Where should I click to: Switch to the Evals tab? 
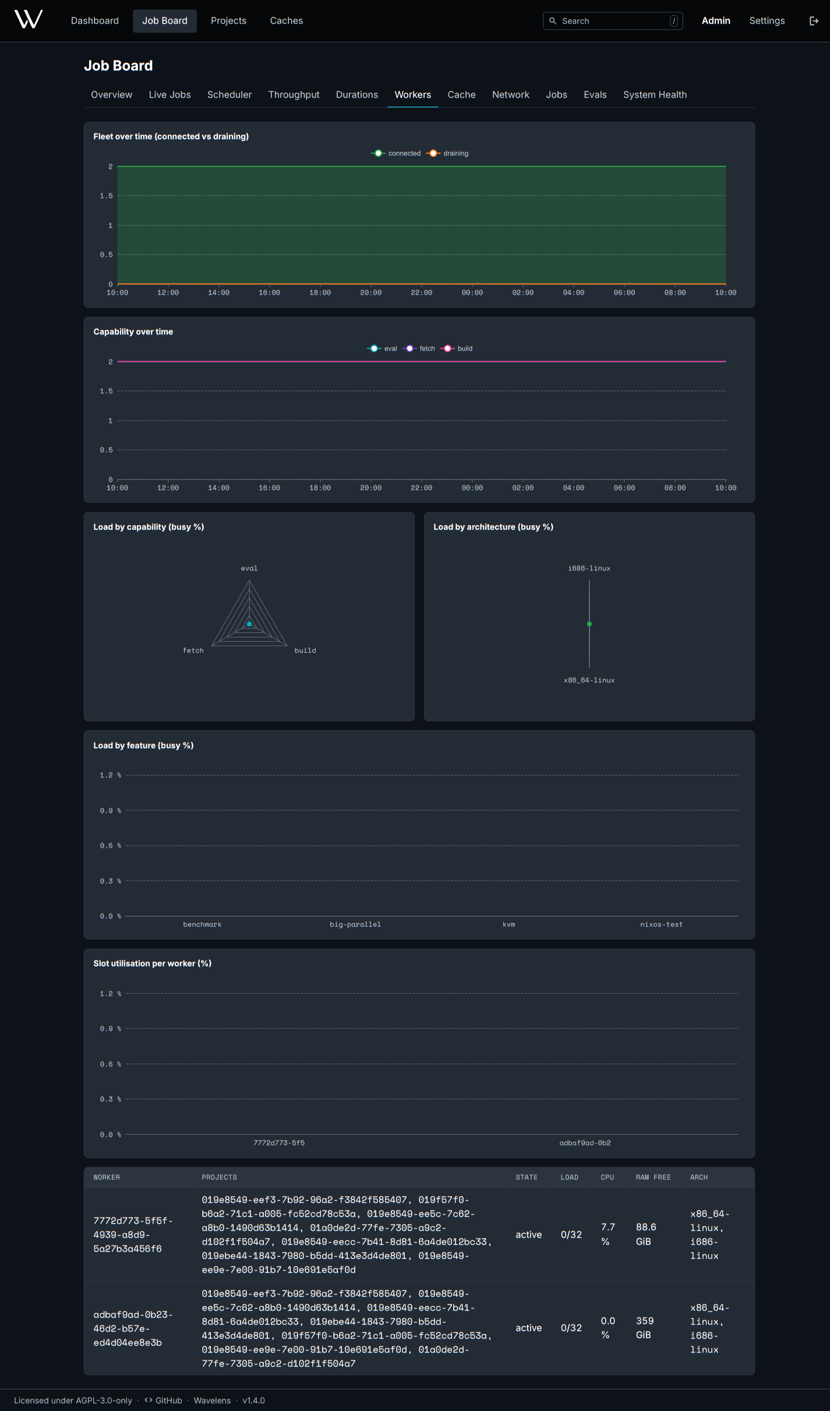pos(595,95)
